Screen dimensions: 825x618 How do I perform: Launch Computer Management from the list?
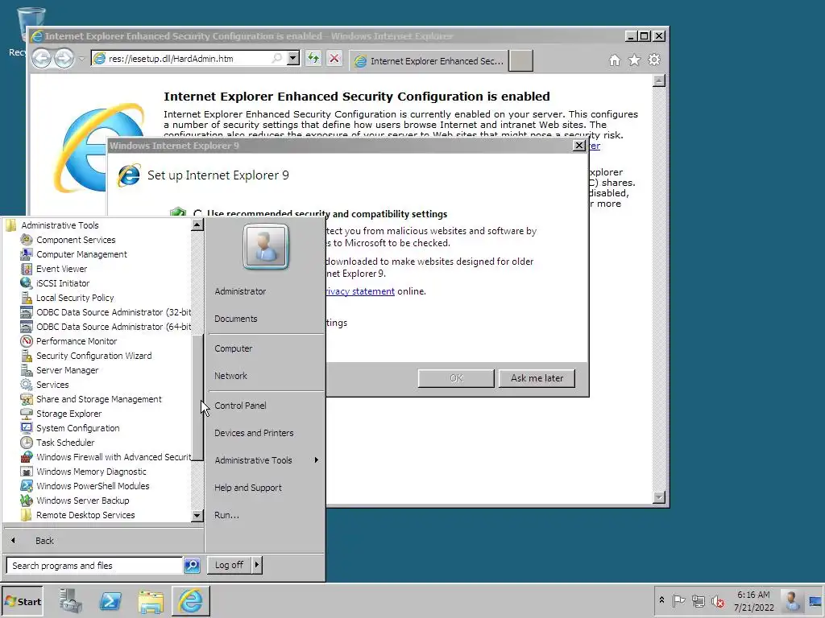tap(81, 254)
